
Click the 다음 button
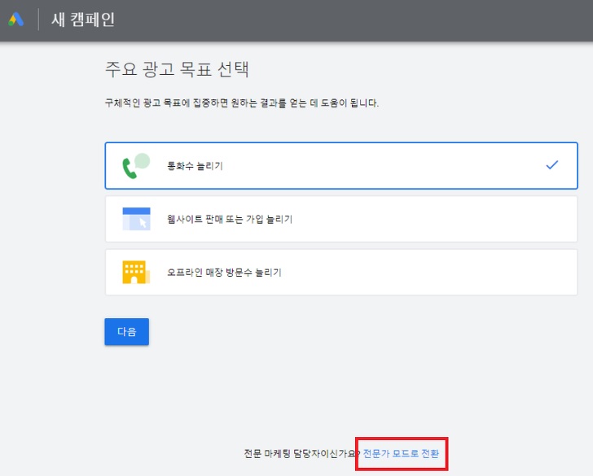pos(127,332)
